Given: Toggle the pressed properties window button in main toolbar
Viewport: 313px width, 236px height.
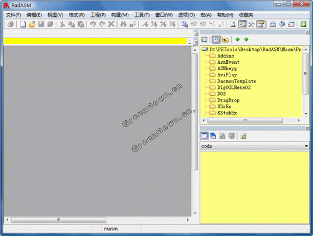Looking at the screenshot, I should pyautogui.click(x=260, y=24).
